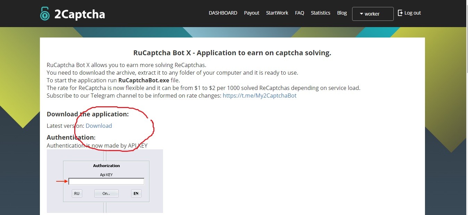
Task: Open the Telegram channel link t.me/My2CaptchaBot
Action: 259,96
